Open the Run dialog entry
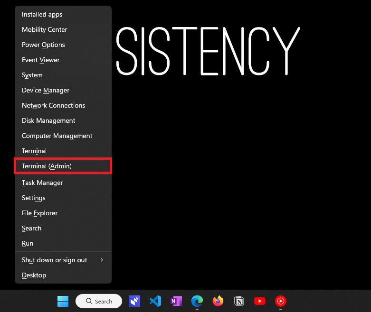 [x=63, y=243]
